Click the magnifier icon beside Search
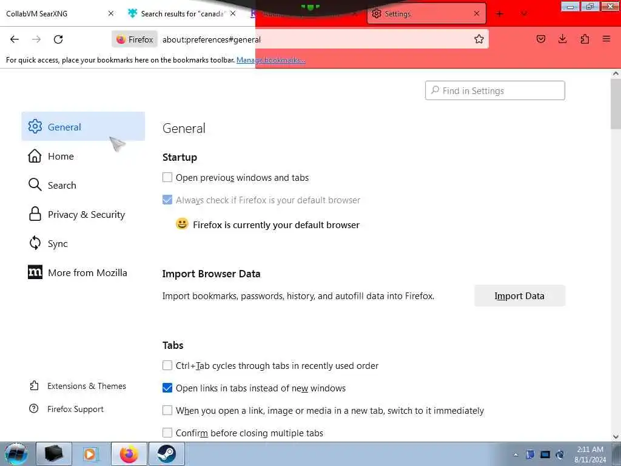The image size is (621, 466). 35,184
